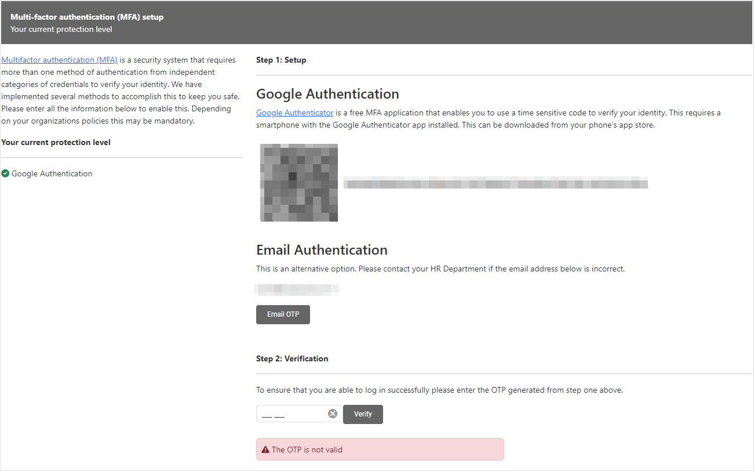Screen dimensions: 754x471
Task: Clear the OTP field with the X icon
Action: pyautogui.click(x=333, y=414)
